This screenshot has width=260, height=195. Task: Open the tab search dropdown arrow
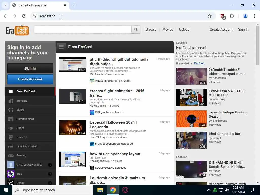[x=5, y=5]
